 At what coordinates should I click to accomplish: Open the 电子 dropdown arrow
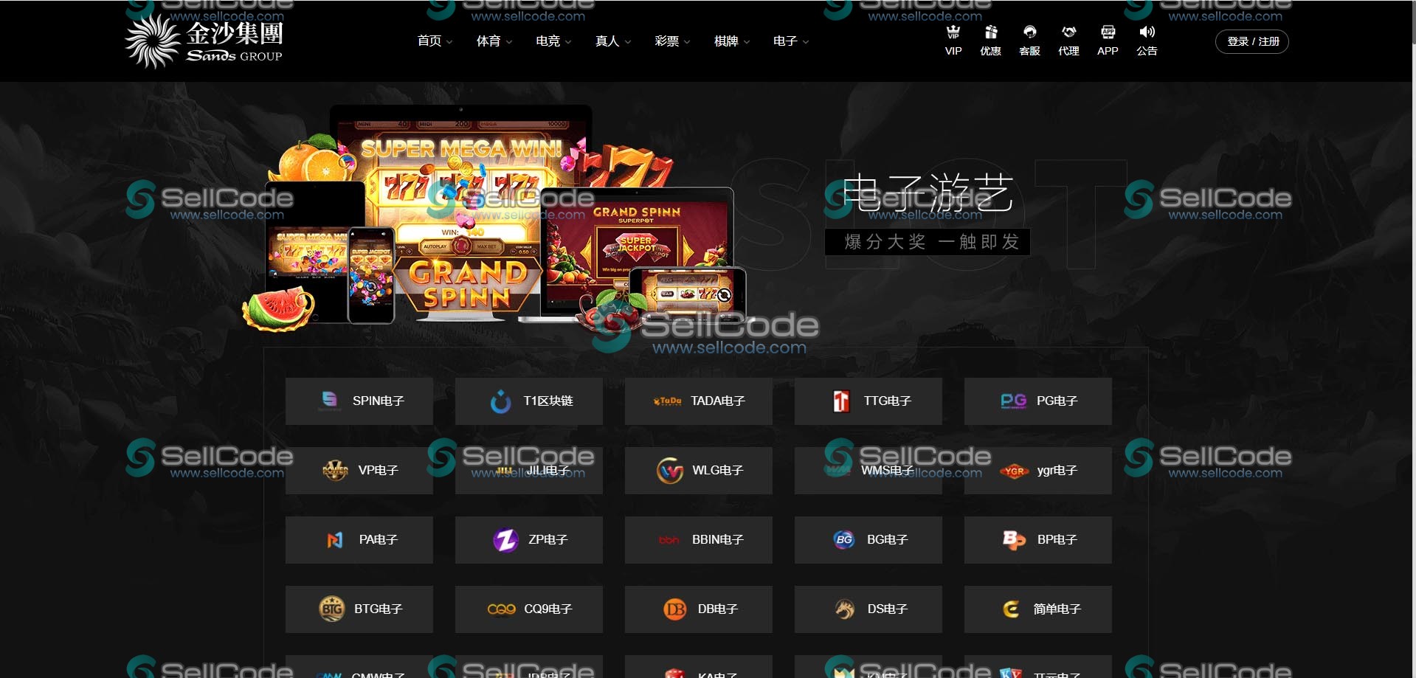tap(804, 41)
